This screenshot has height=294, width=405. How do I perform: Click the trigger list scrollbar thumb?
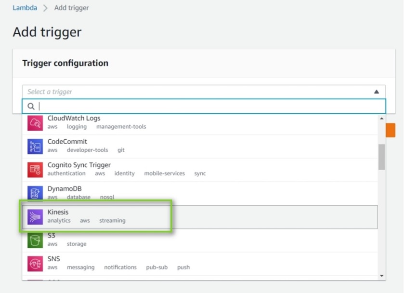tap(381, 157)
